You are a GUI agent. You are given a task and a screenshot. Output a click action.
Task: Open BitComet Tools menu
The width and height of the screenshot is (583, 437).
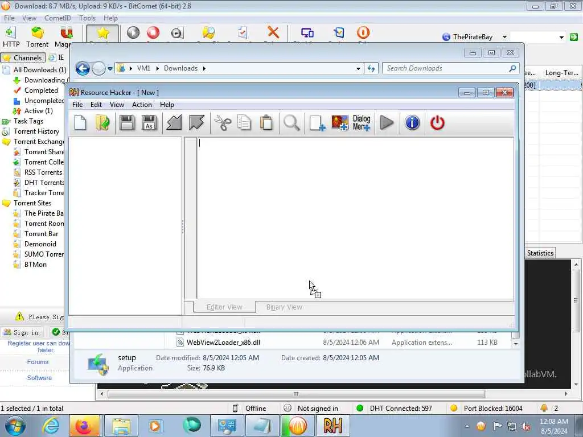87,18
